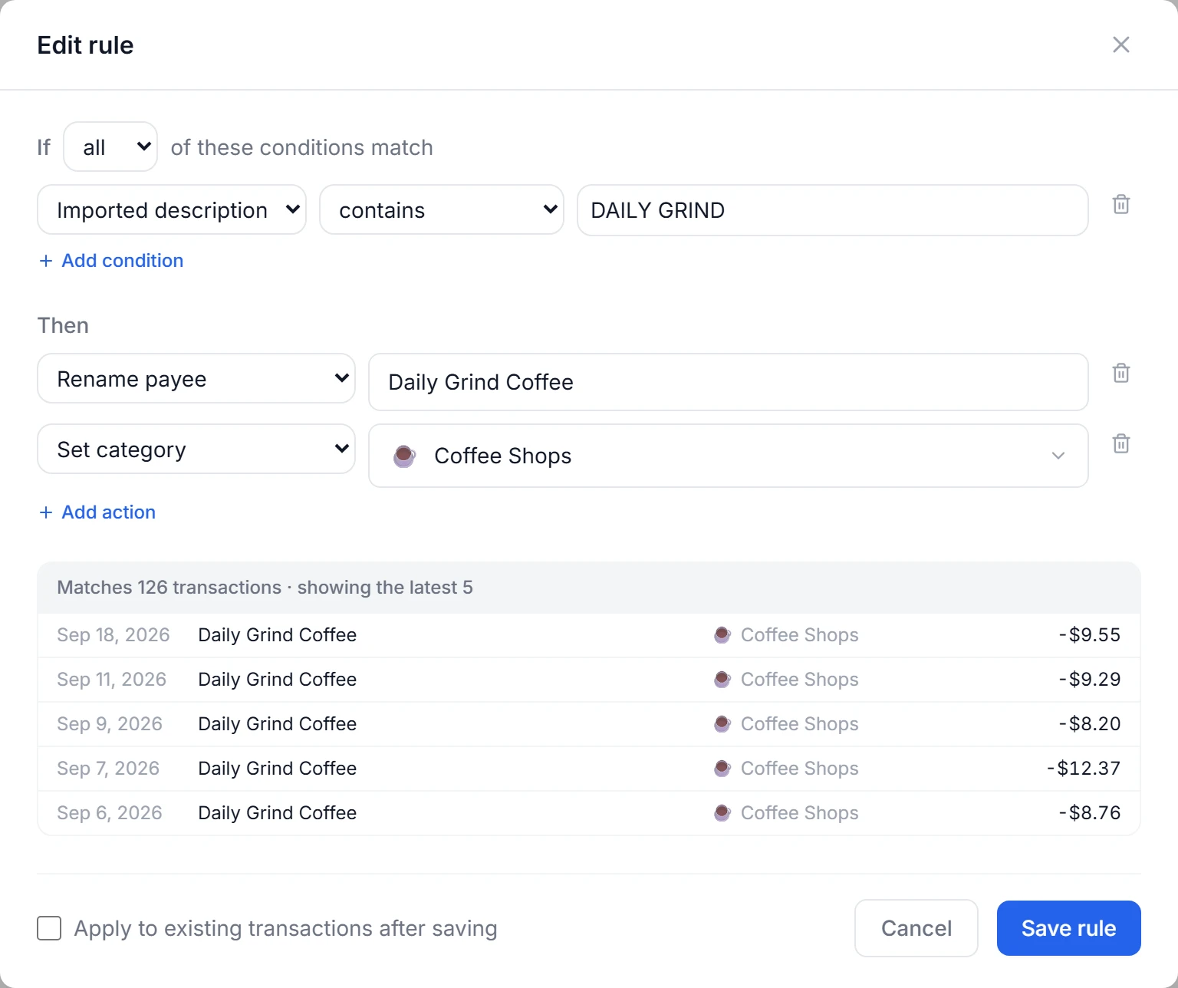Screen dimensions: 1178x988
Task: Click the coffee icon in the Sep 9, 2026 row
Action: [x=722, y=724]
